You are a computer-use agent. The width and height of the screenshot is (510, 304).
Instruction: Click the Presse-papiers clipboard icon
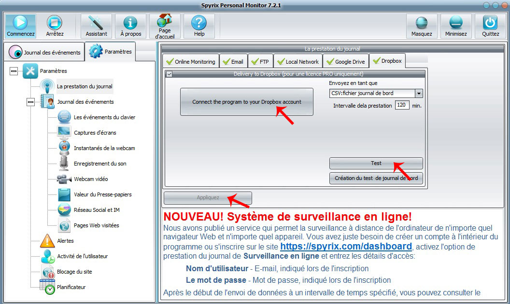pyautogui.click(x=64, y=194)
